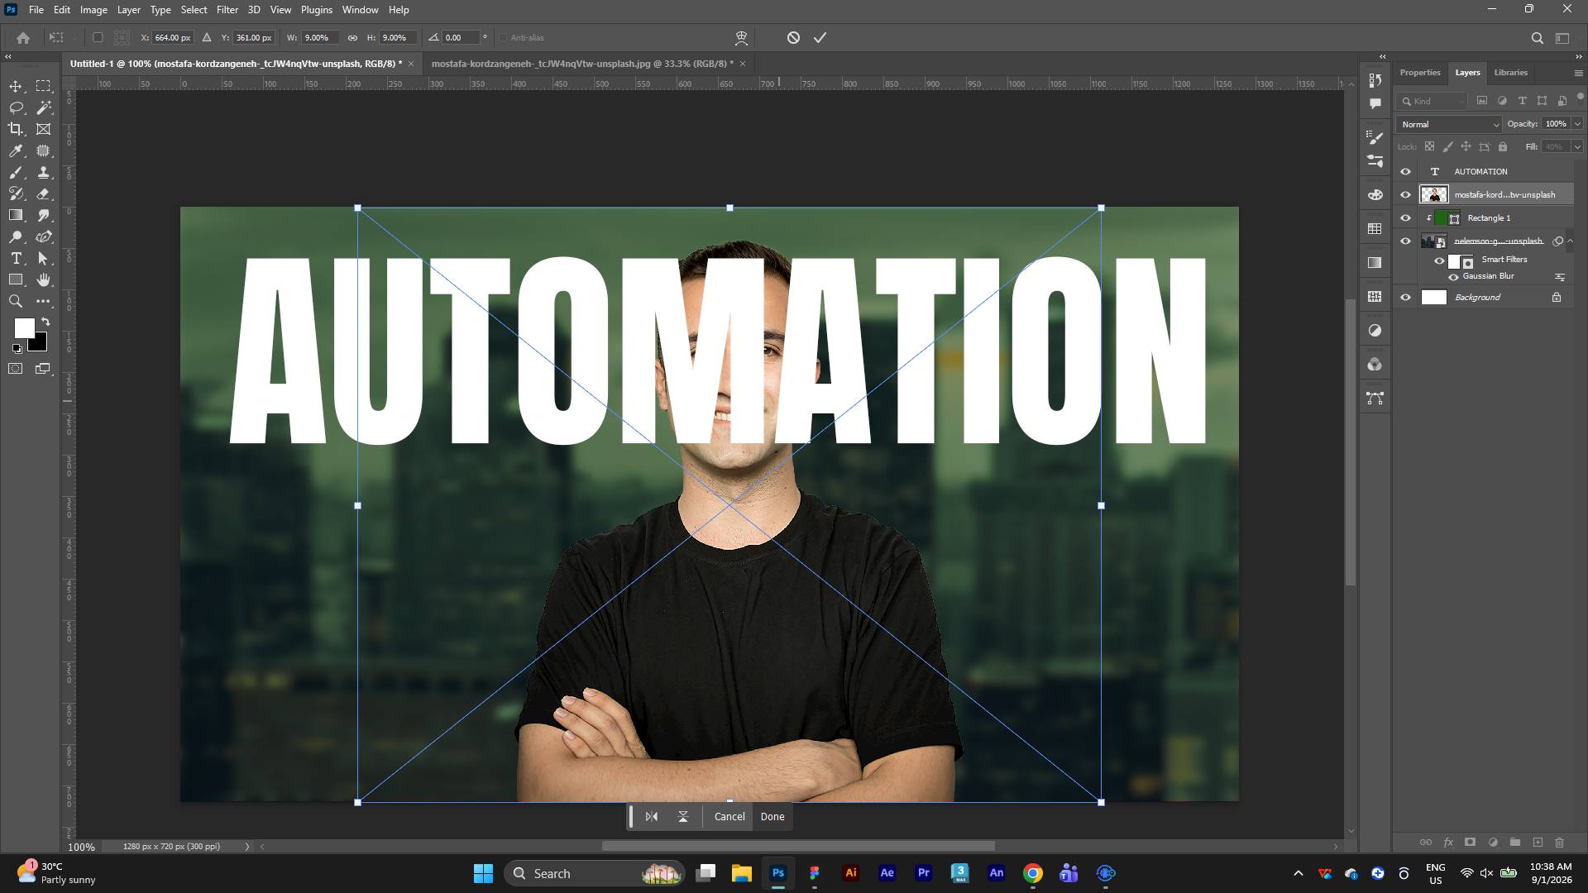Select the Crop tool
Screen dimensions: 1588x893
[16, 129]
